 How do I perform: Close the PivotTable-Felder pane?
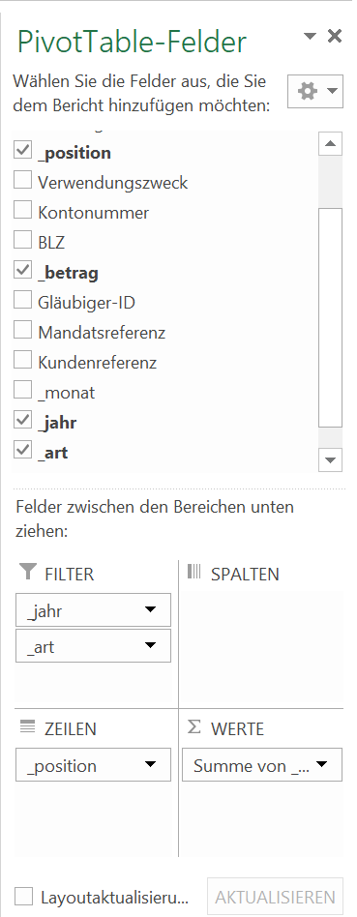[x=335, y=36]
